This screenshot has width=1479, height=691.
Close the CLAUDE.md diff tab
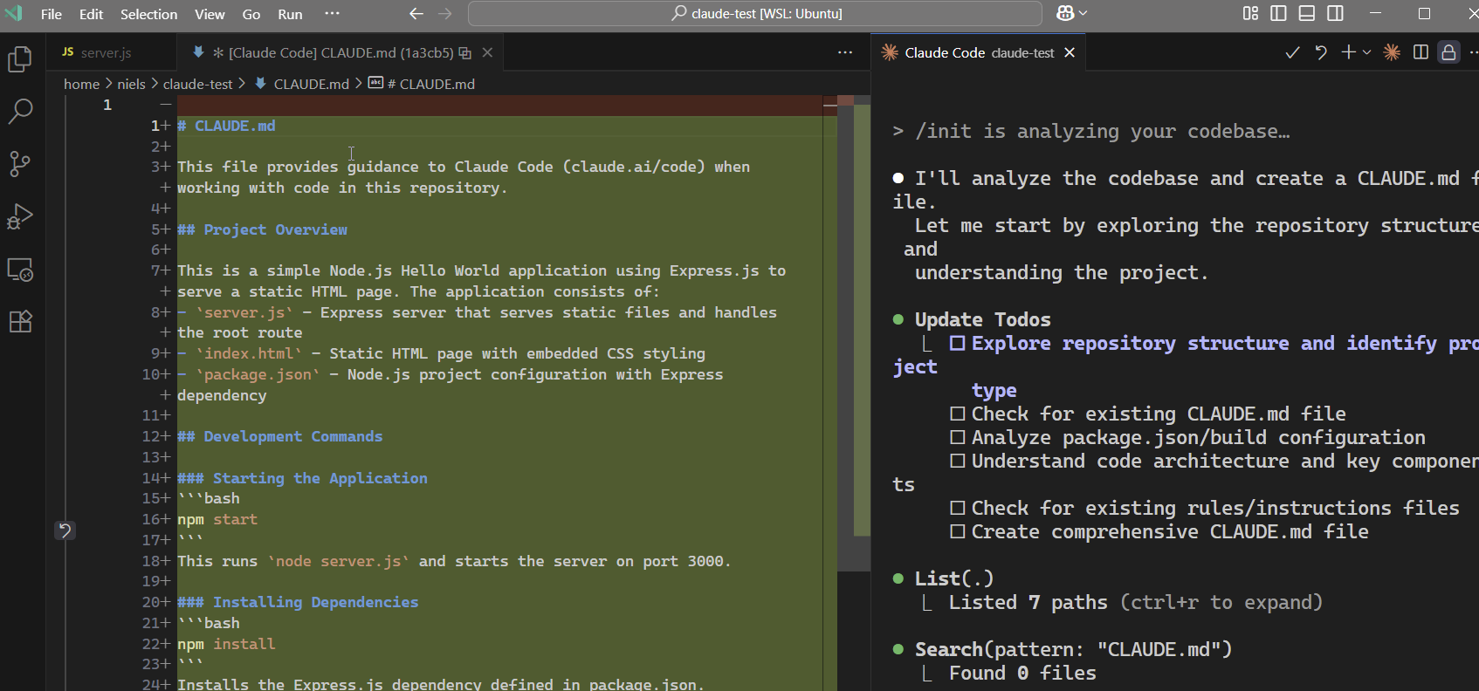click(x=487, y=52)
